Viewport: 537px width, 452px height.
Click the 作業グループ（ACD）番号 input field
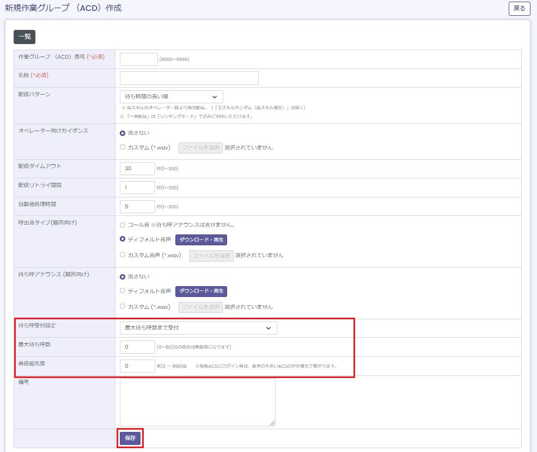pos(138,59)
